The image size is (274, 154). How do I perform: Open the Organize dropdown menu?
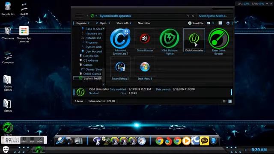click(83, 23)
